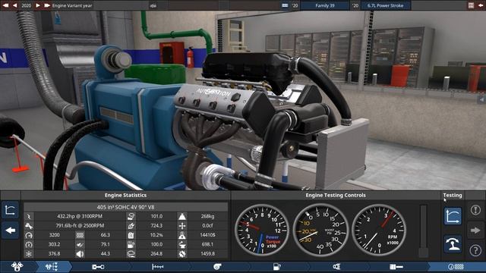486x273 pixels.
Task: Go back using the left arrow button
Action: (10, 231)
